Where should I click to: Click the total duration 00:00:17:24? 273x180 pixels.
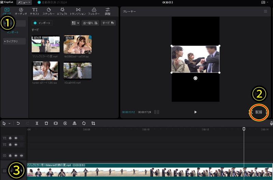144,112
